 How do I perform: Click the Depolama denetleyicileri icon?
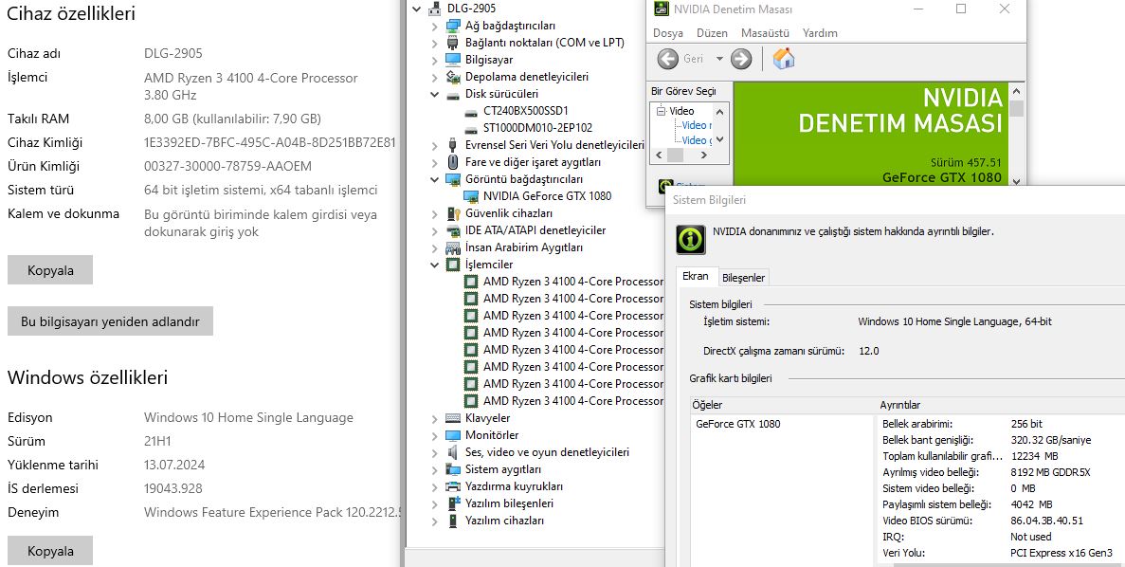[453, 77]
